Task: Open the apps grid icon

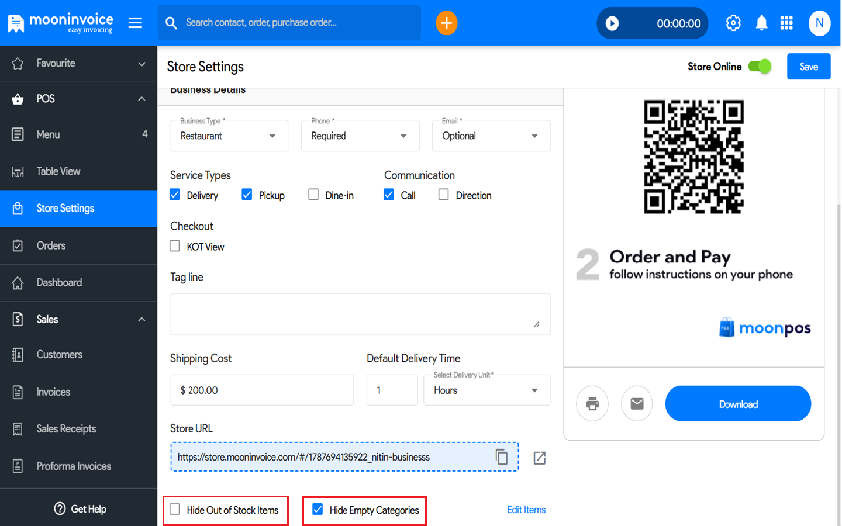Action: click(x=786, y=23)
